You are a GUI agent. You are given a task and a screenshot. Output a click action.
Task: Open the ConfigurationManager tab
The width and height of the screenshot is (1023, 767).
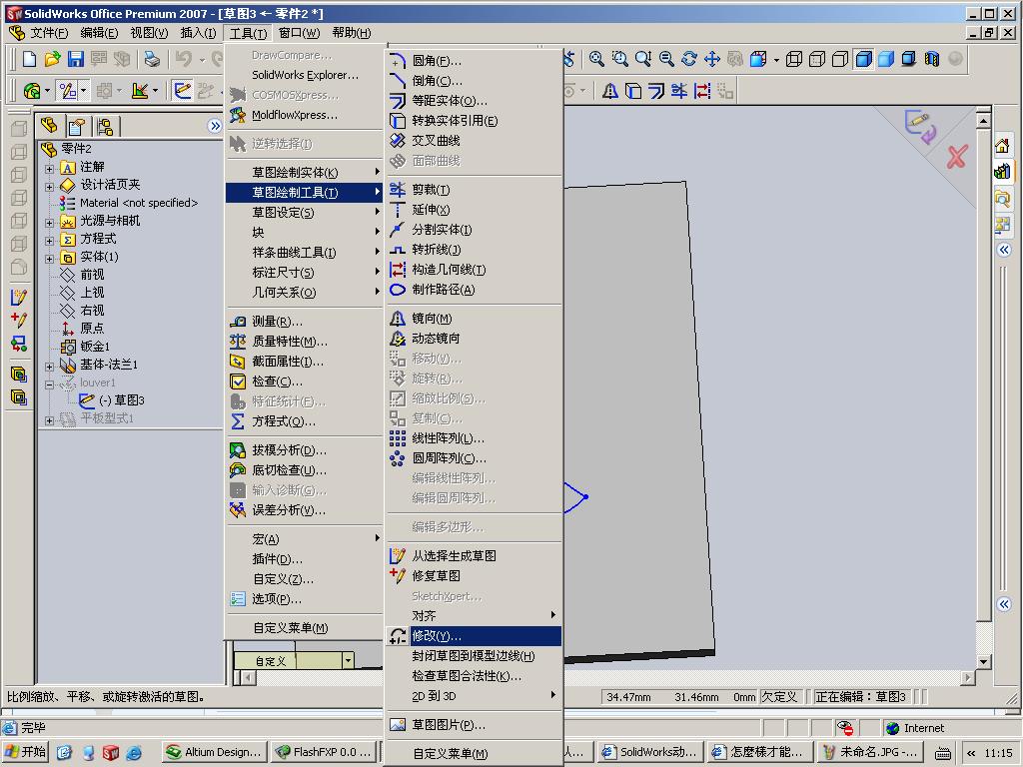(105, 125)
